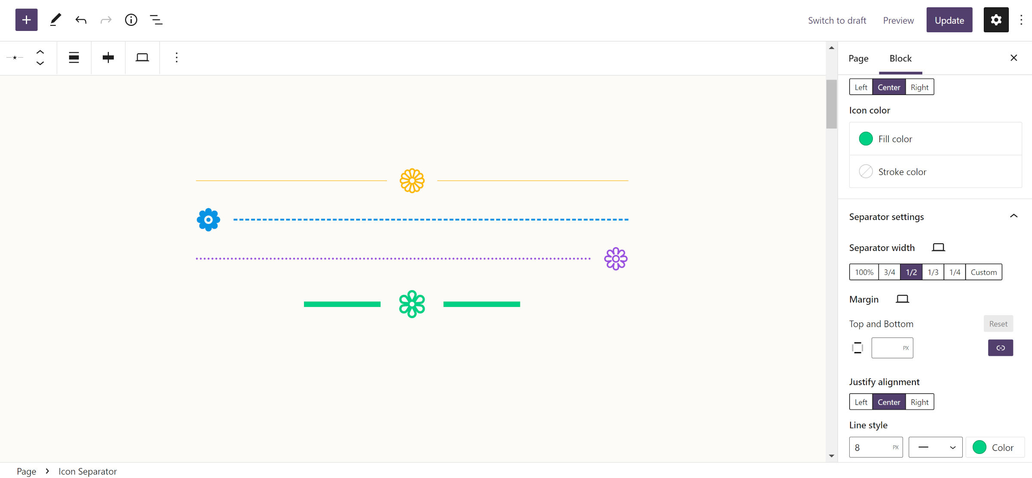This screenshot has width=1032, height=478.
Task: Select the Tools pencil icon
Action: coord(55,20)
